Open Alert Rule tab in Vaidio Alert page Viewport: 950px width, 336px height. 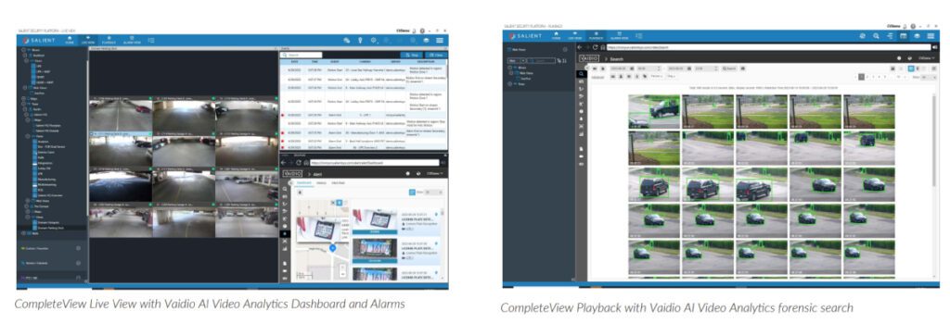coord(338,182)
